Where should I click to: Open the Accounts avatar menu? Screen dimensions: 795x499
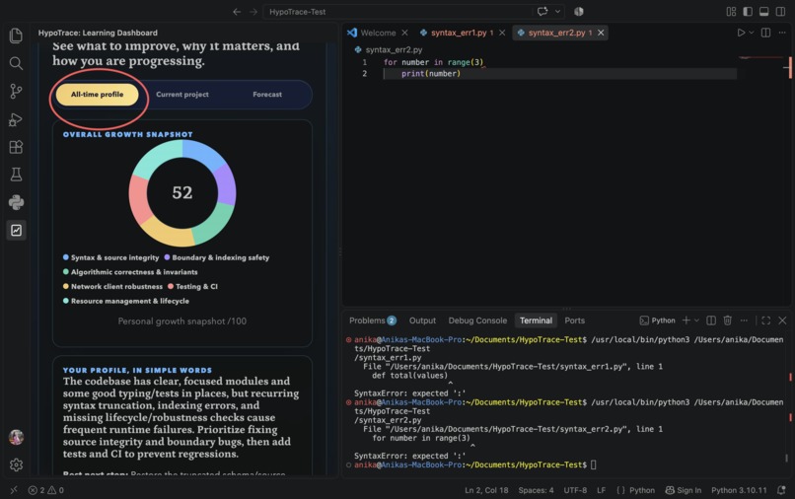(16, 437)
